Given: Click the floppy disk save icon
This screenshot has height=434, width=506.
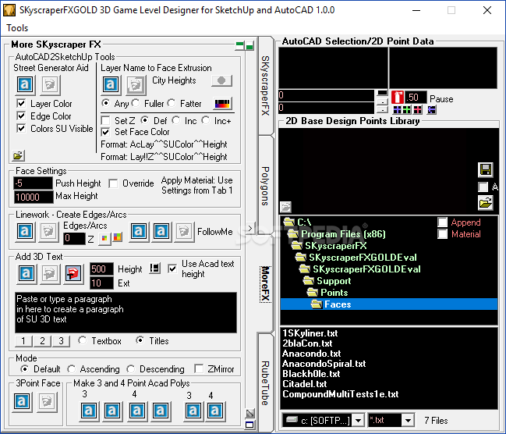Looking at the screenshot, I should (x=486, y=169).
